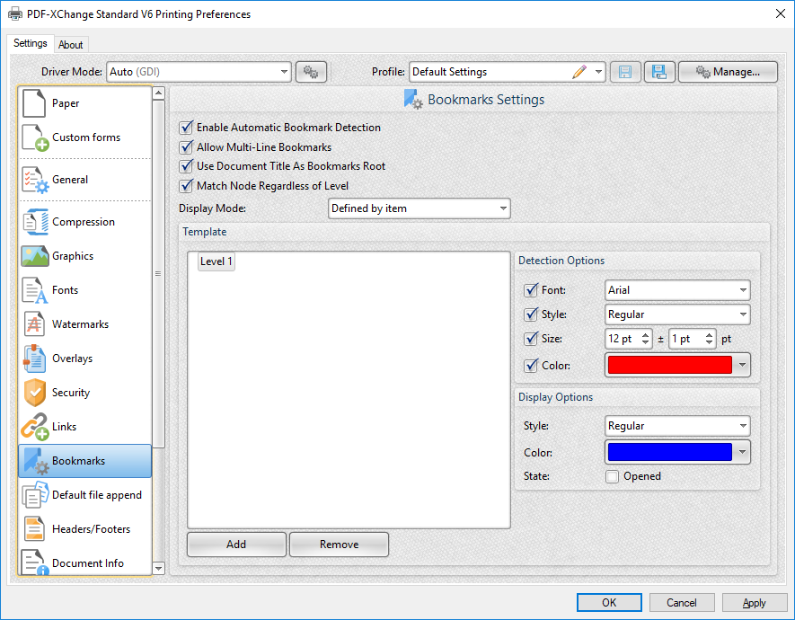Switch to the Settings tab
The image size is (795, 620).
pos(30,43)
